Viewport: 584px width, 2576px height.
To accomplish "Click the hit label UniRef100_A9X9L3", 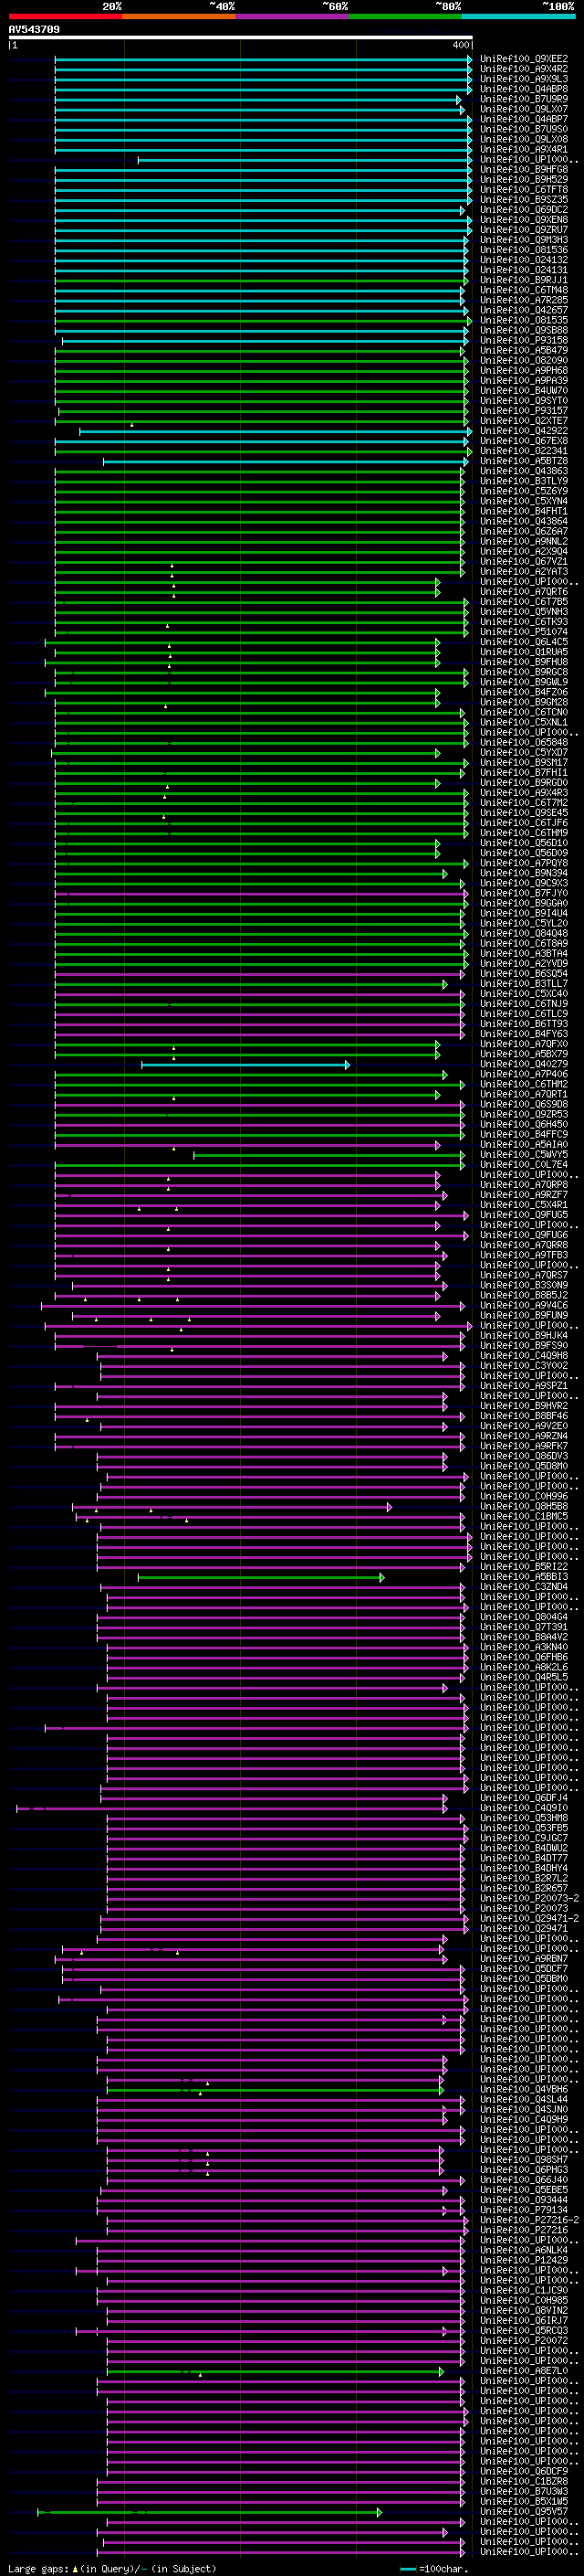I will click(524, 79).
